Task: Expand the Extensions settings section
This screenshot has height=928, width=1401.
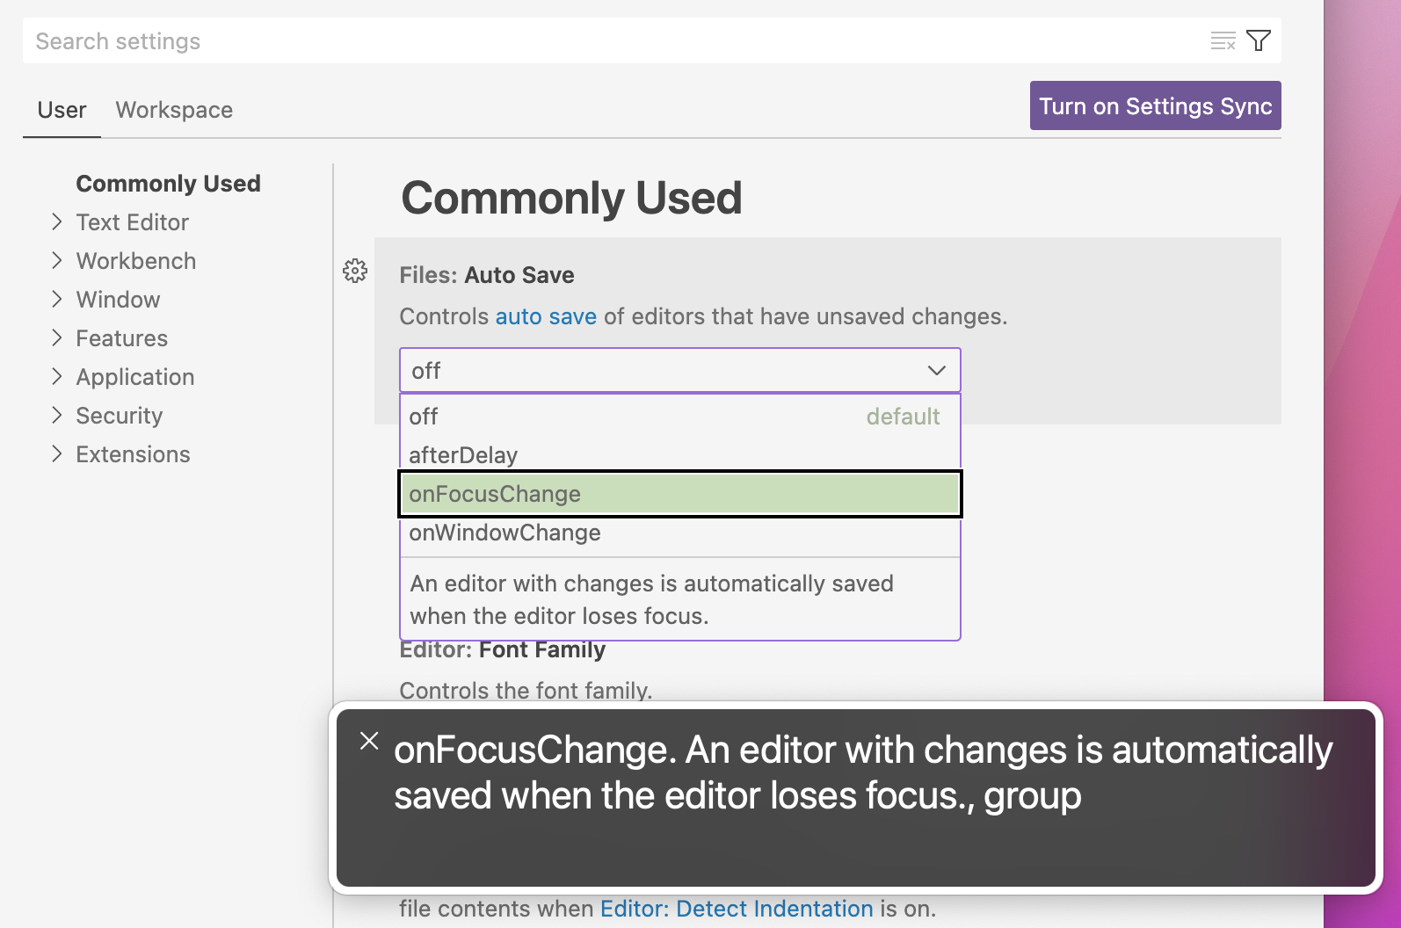Action: pyautogui.click(x=56, y=453)
